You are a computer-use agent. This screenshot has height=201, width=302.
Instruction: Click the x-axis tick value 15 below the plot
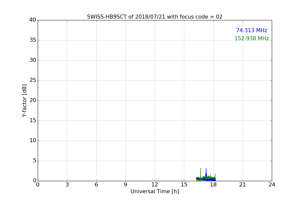click(184, 185)
